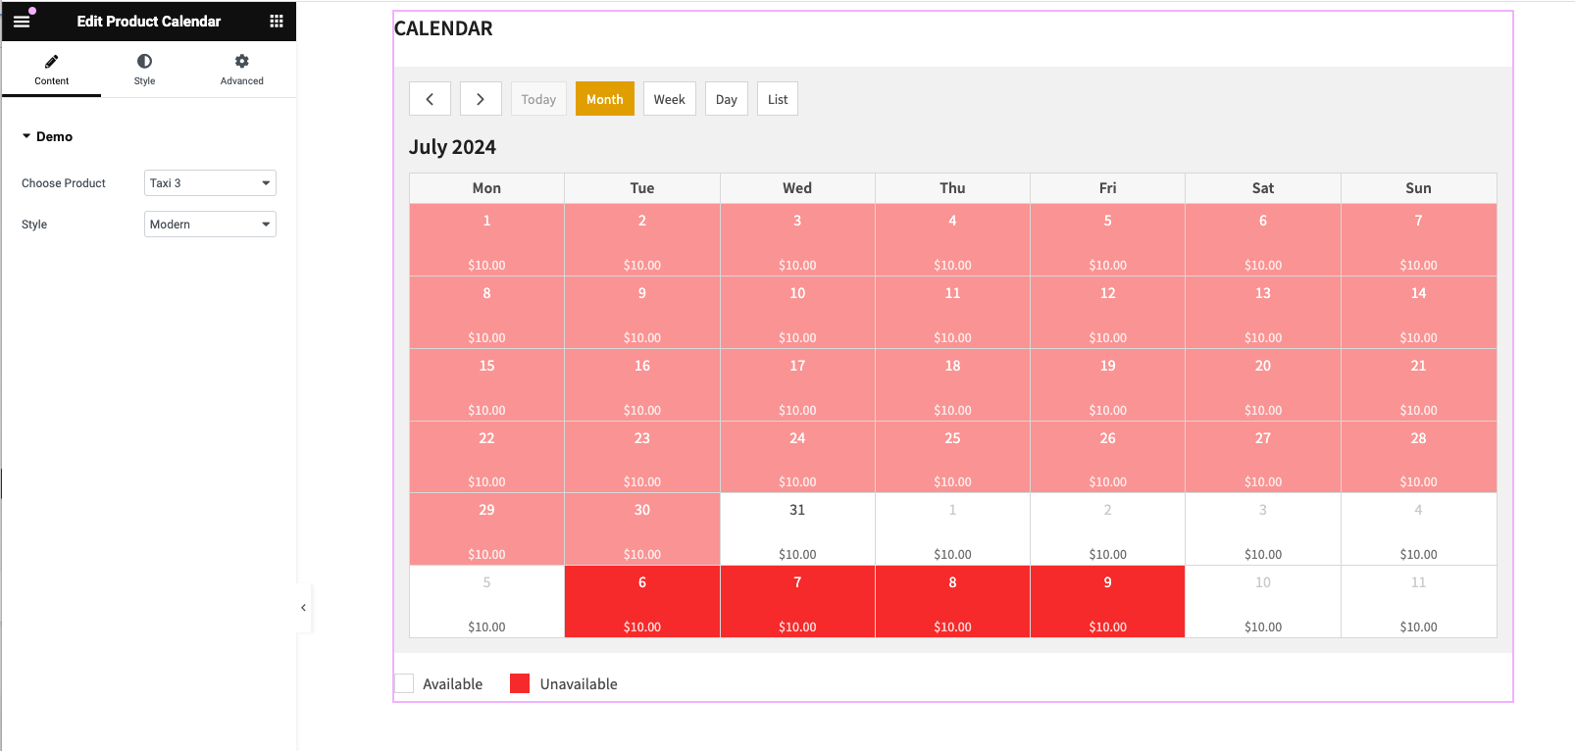The width and height of the screenshot is (1575, 751).
Task: Select the Month view button
Action: [604, 99]
